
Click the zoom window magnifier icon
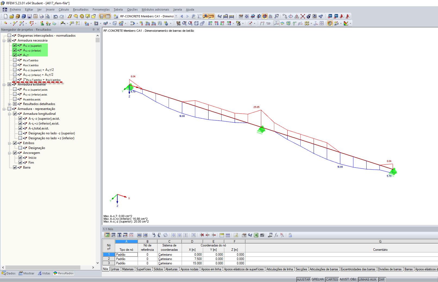[x=184, y=23]
